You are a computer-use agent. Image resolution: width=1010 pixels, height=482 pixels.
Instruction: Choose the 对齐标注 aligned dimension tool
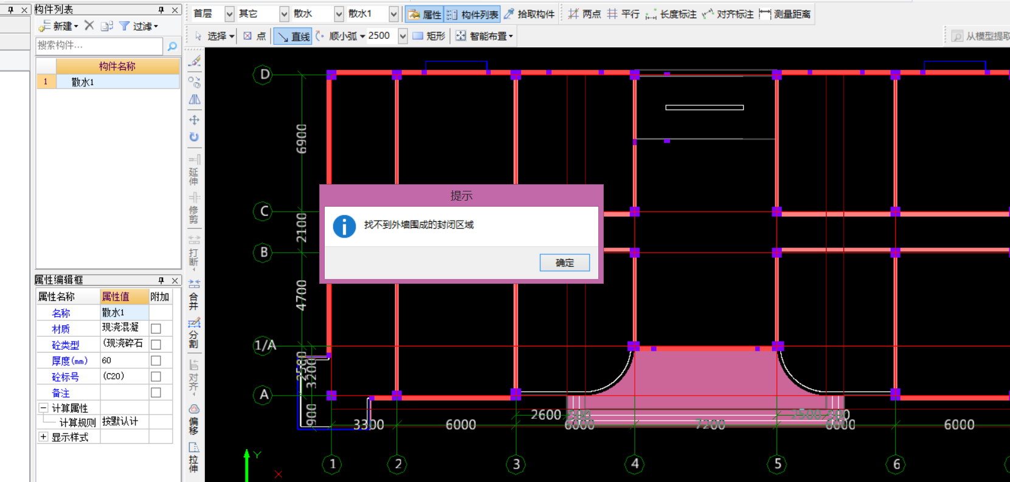coord(728,14)
